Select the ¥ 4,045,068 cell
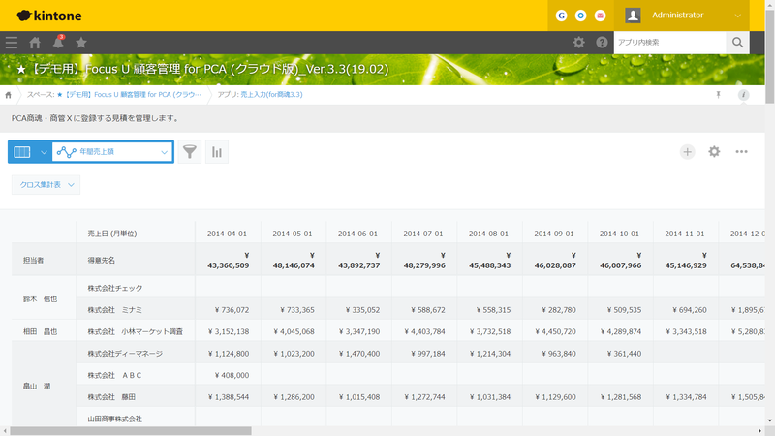Viewport: 775px width, 436px height. 294,331
